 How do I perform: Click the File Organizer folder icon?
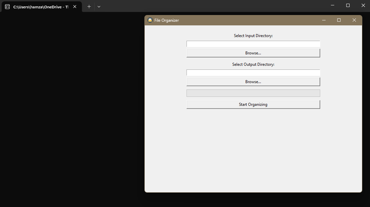click(x=150, y=20)
